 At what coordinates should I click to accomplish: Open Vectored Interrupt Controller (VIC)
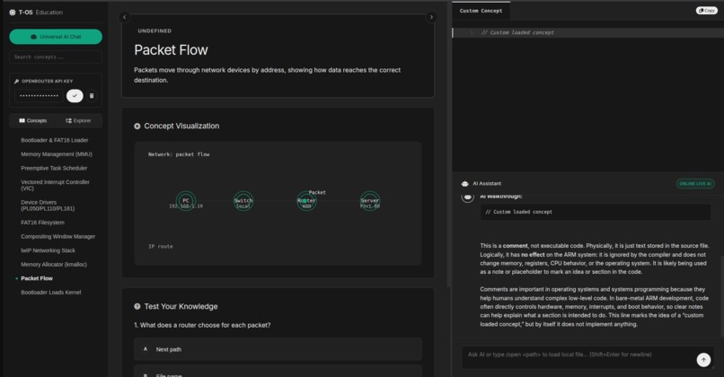pos(55,185)
